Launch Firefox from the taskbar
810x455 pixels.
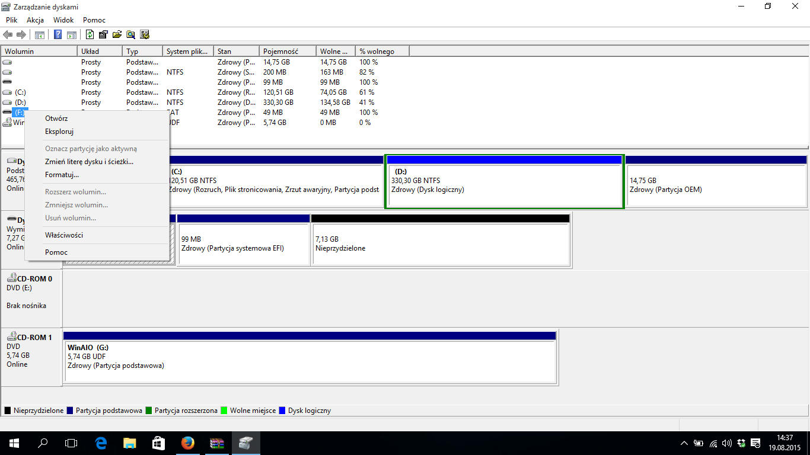pyautogui.click(x=187, y=443)
